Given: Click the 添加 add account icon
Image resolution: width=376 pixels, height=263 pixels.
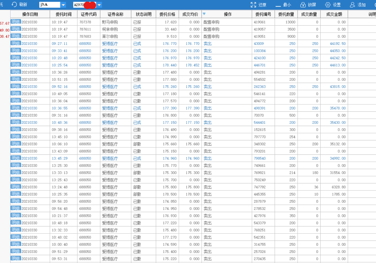Looking at the screenshot, I should click(352, 5).
